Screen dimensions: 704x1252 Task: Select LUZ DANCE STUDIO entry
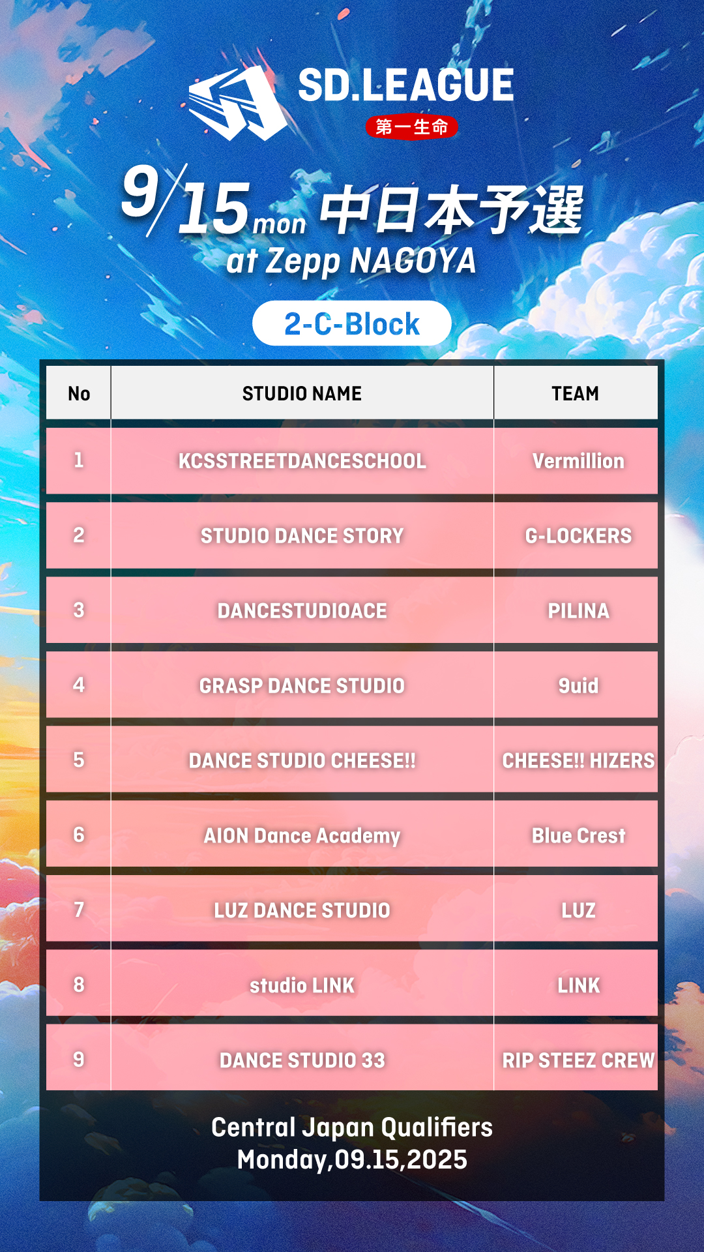[x=302, y=910]
